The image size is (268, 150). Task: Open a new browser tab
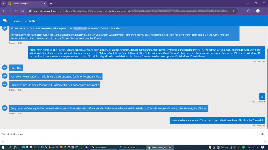[x=51, y=3]
